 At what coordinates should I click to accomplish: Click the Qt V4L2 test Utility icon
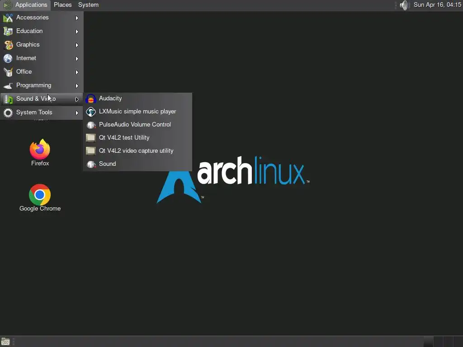(x=90, y=138)
